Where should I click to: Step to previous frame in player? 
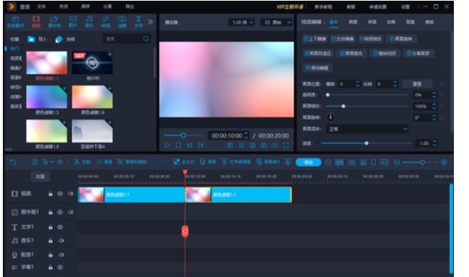pyautogui.click(x=190, y=145)
